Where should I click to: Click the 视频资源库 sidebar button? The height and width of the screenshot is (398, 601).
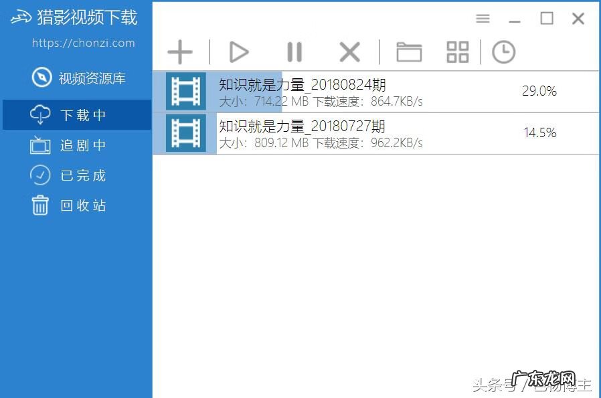coord(76,78)
